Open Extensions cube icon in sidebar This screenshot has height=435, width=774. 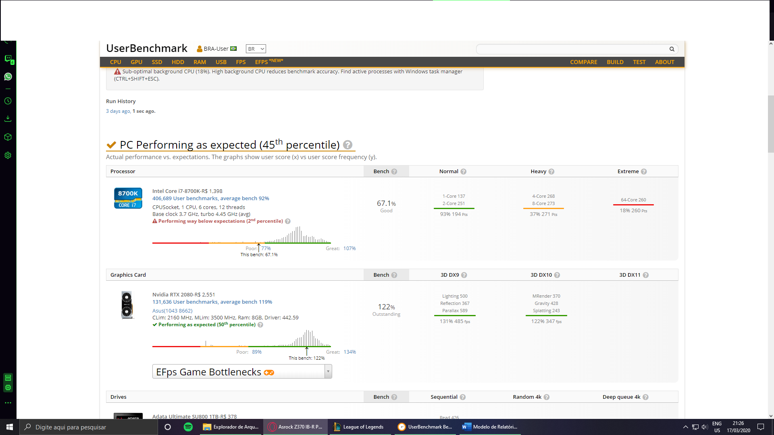tap(8, 137)
